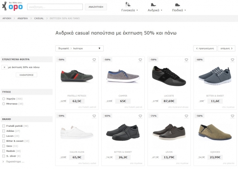238x169 pixels.
Task: Check the Bitter & sweet brand checkbox
Action: [3, 141]
